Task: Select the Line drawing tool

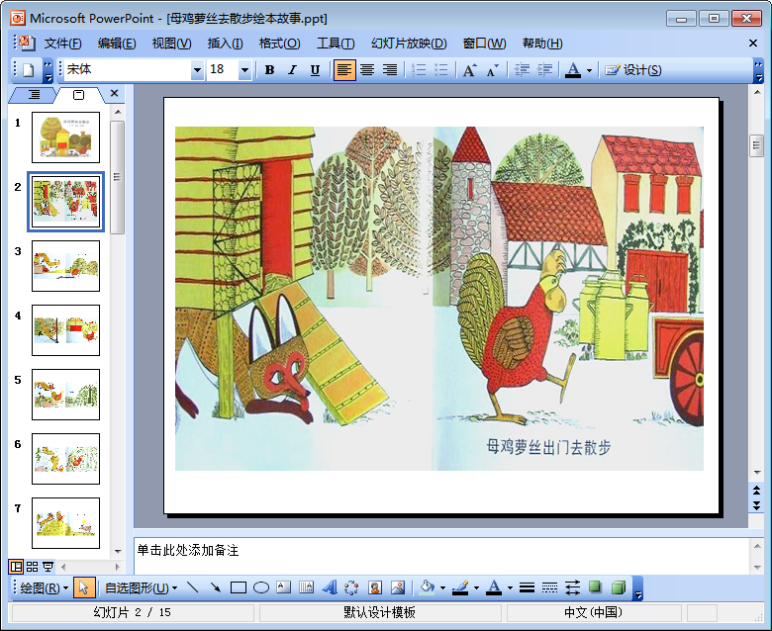Action: tap(193, 587)
